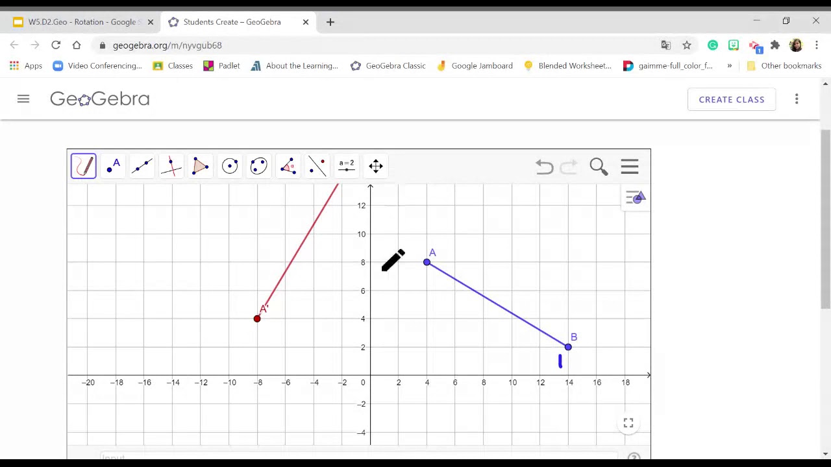
Task: Undo the last GeoGebra action
Action: tap(544, 167)
